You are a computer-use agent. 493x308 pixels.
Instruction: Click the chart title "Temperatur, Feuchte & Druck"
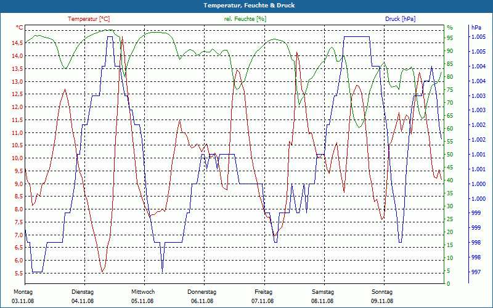[249, 6]
